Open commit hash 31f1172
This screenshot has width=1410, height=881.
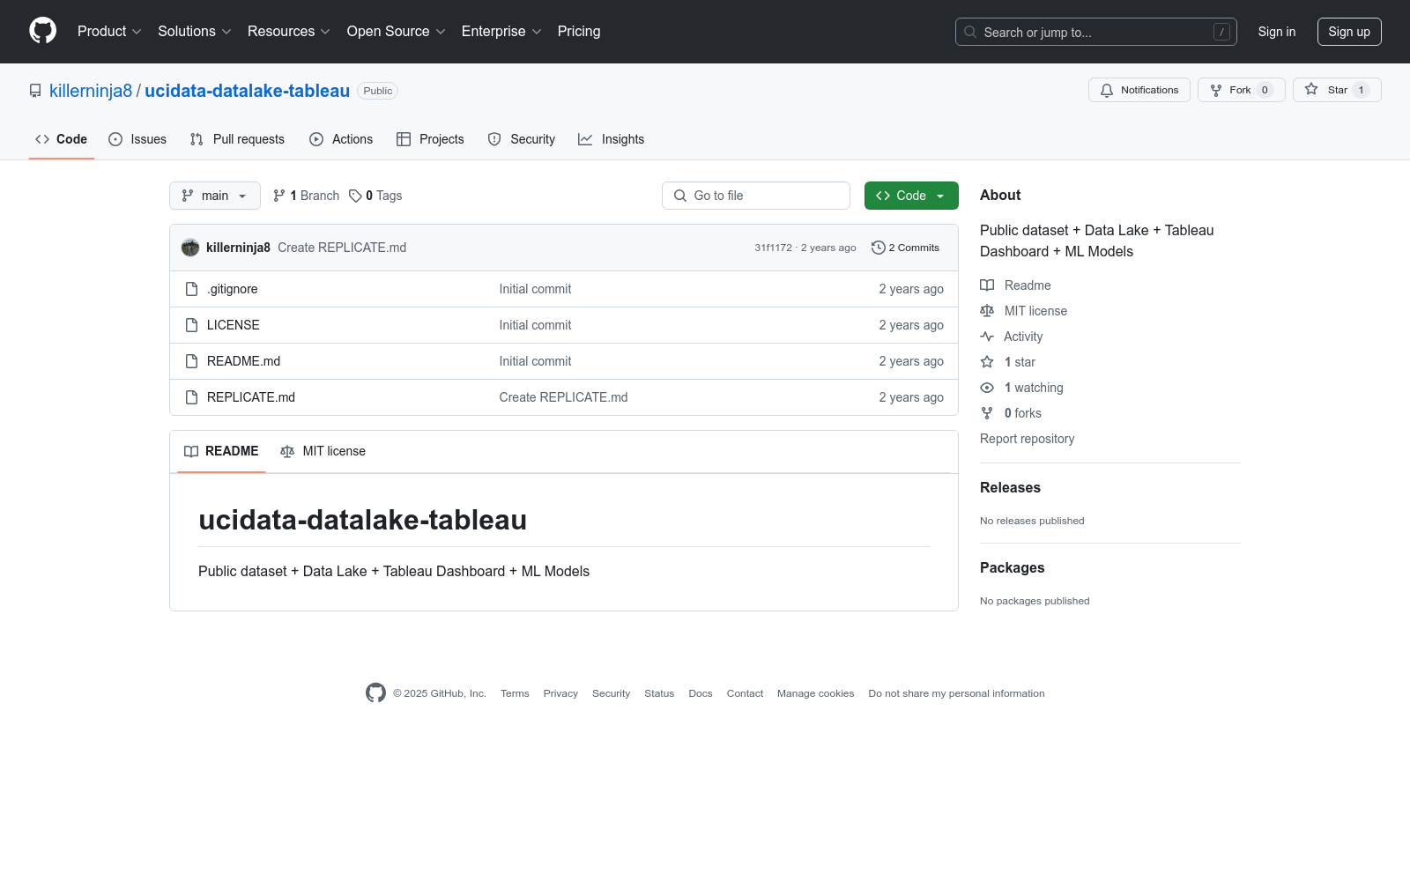[x=773, y=248]
